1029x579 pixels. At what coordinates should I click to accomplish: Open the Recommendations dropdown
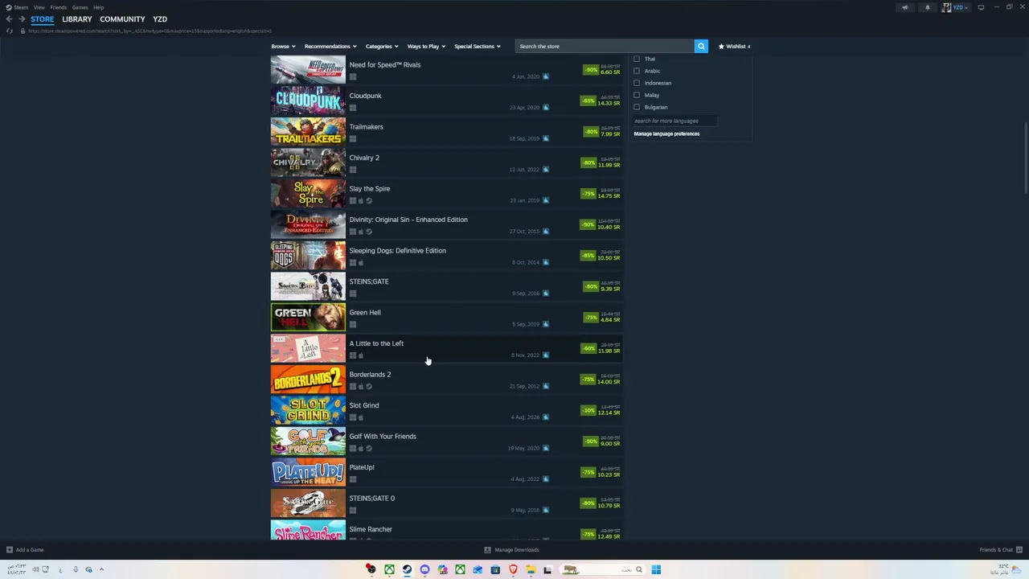point(330,47)
